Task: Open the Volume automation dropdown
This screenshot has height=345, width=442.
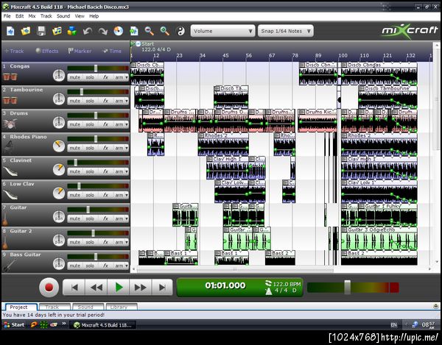Action: [222, 31]
